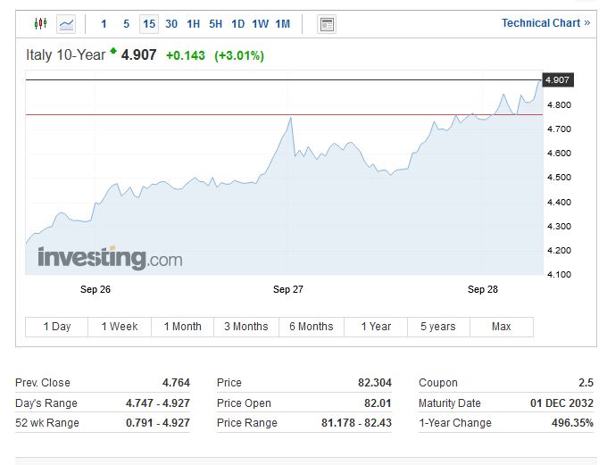The width and height of the screenshot is (607, 465).
Task: Switch interval to 1H
Action: pyautogui.click(x=193, y=24)
